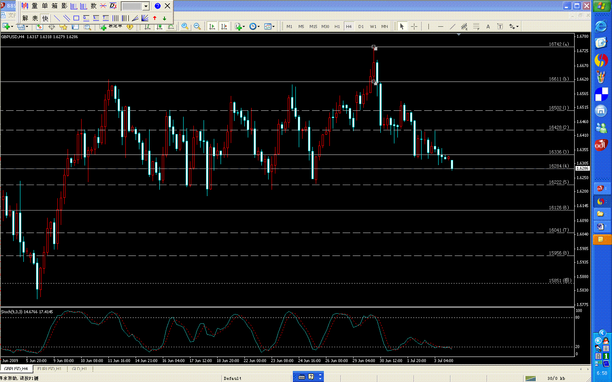Select the fan lines drawing tool
Viewport: 612px width, 382px height.
pos(145,18)
